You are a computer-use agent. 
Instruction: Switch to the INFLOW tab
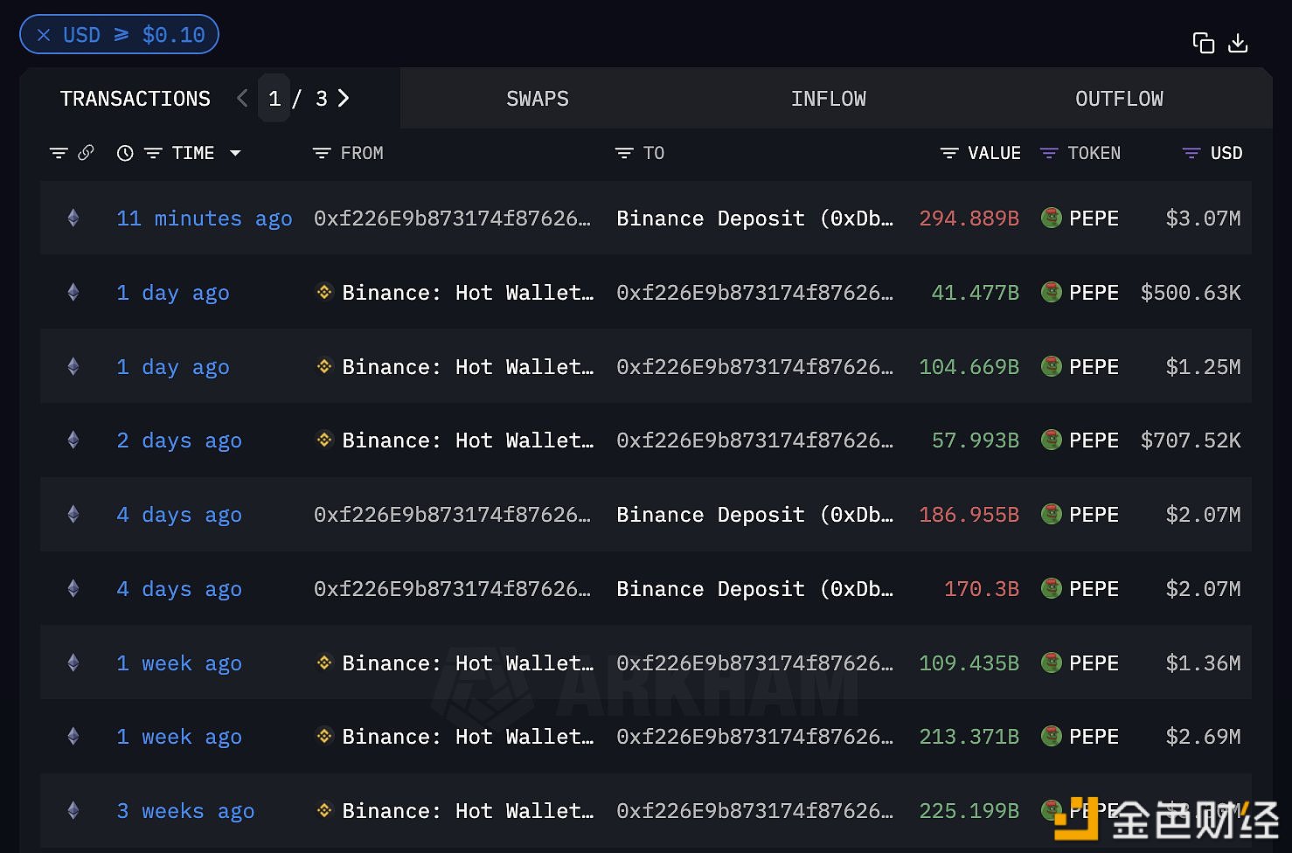pyautogui.click(x=829, y=99)
